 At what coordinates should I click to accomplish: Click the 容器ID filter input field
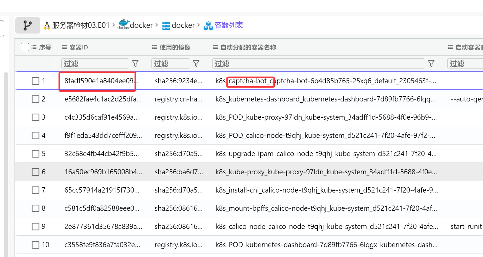[95, 63]
